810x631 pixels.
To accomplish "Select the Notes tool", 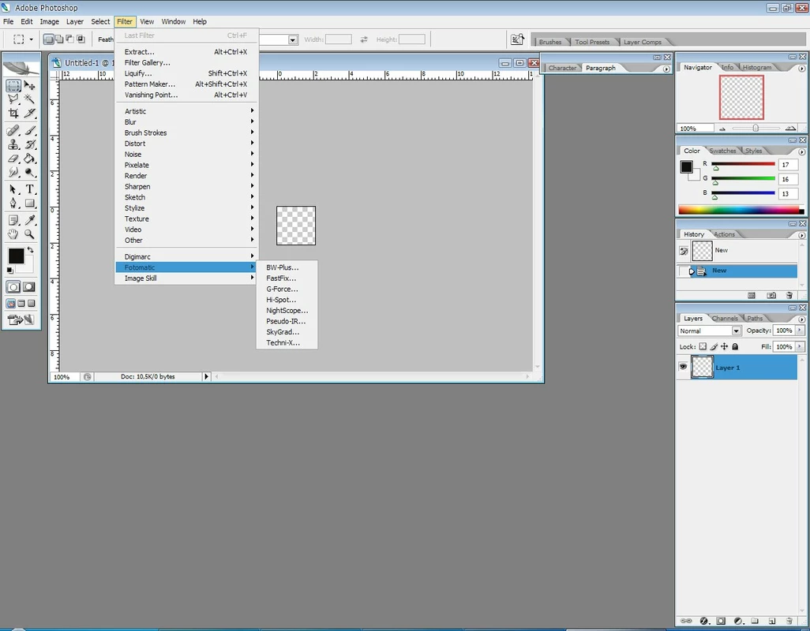I will [x=13, y=220].
